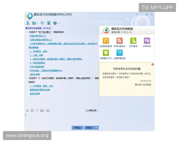Click the application building icon in toolbar
Screen dimensions: 179x143
pos(49,23)
